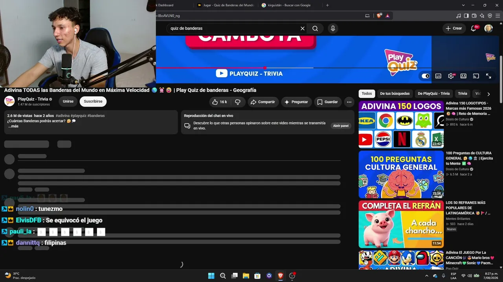Clear the YouTube search box text

click(303, 29)
